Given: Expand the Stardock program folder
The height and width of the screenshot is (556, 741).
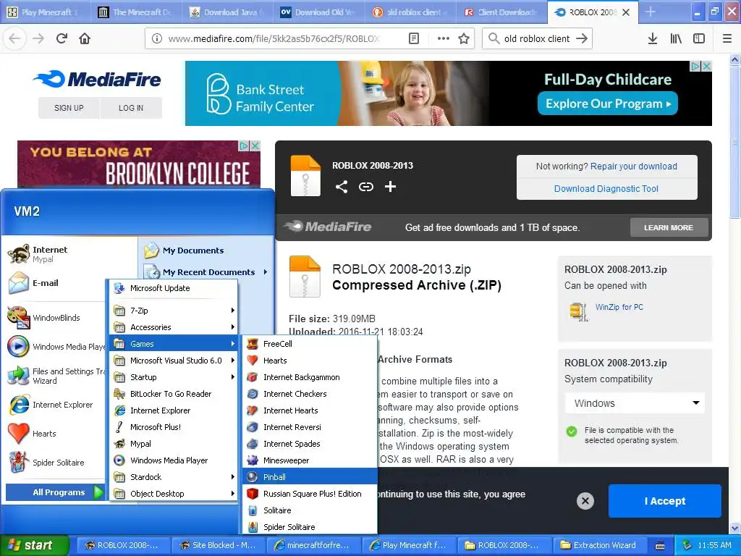Looking at the screenshot, I should pos(174,477).
